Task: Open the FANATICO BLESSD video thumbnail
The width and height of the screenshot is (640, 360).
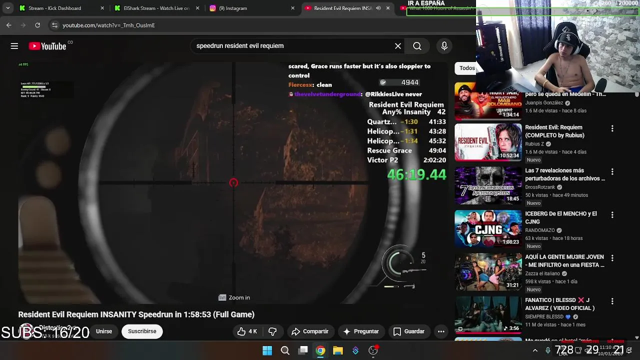Action: (488, 314)
